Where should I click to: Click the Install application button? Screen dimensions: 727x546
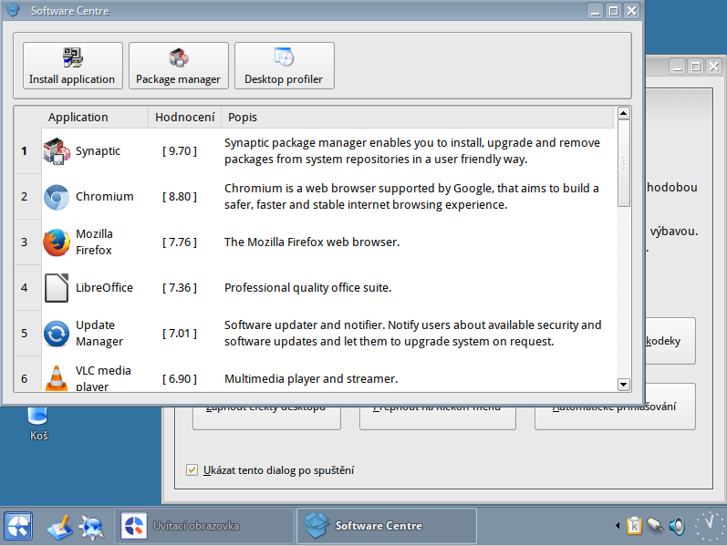(x=73, y=66)
